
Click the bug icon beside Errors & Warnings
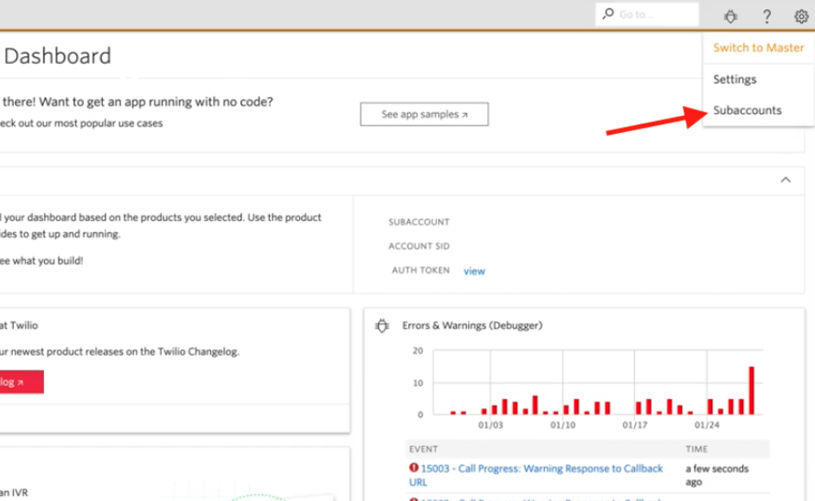click(x=382, y=326)
